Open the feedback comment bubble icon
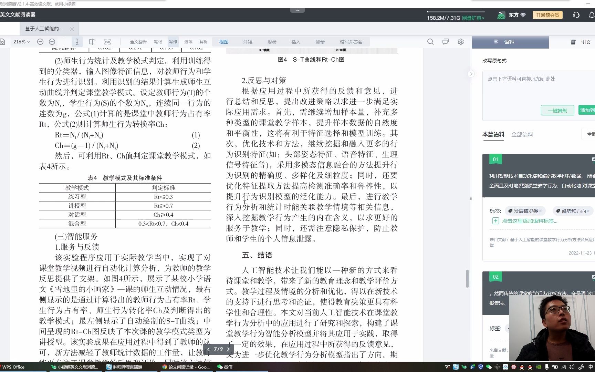The height and width of the screenshot is (372, 595). coord(445,41)
